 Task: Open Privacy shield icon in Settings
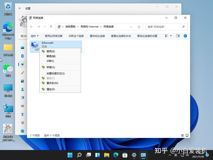[x=23, y=123]
